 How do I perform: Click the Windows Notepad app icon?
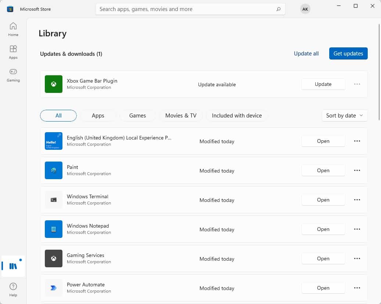53,229
